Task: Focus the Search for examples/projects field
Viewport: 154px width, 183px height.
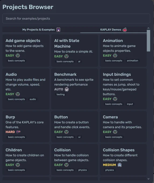Action: (76, 19)
